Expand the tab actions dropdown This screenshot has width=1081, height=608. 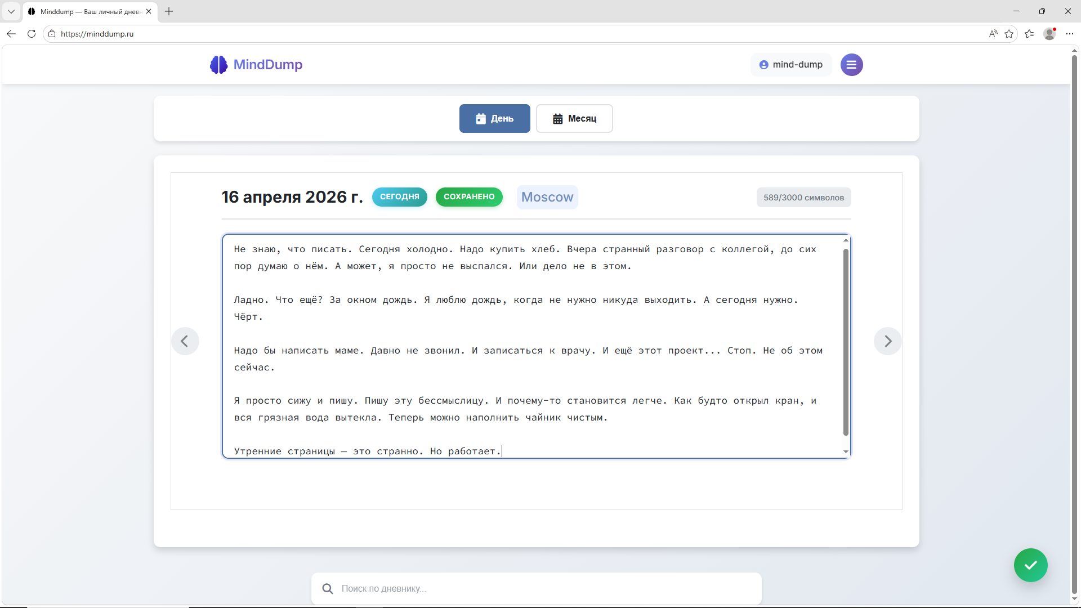[11, 11]
